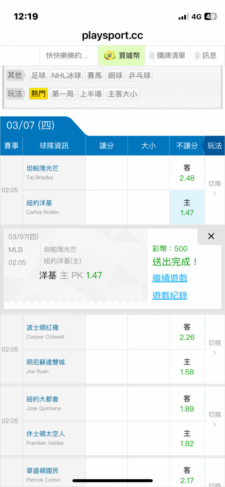This screenshot has height=487, width=225.
Task: Open 購牌清單 purchase list
Action: tap(168, 56)
